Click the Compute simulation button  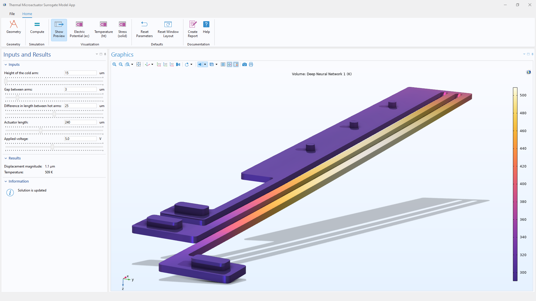(37, 28)
